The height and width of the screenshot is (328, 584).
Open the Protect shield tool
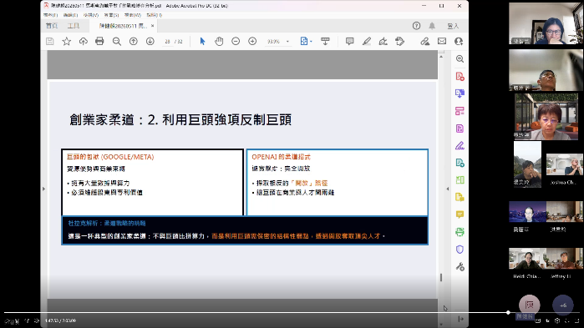pos(460,250)
